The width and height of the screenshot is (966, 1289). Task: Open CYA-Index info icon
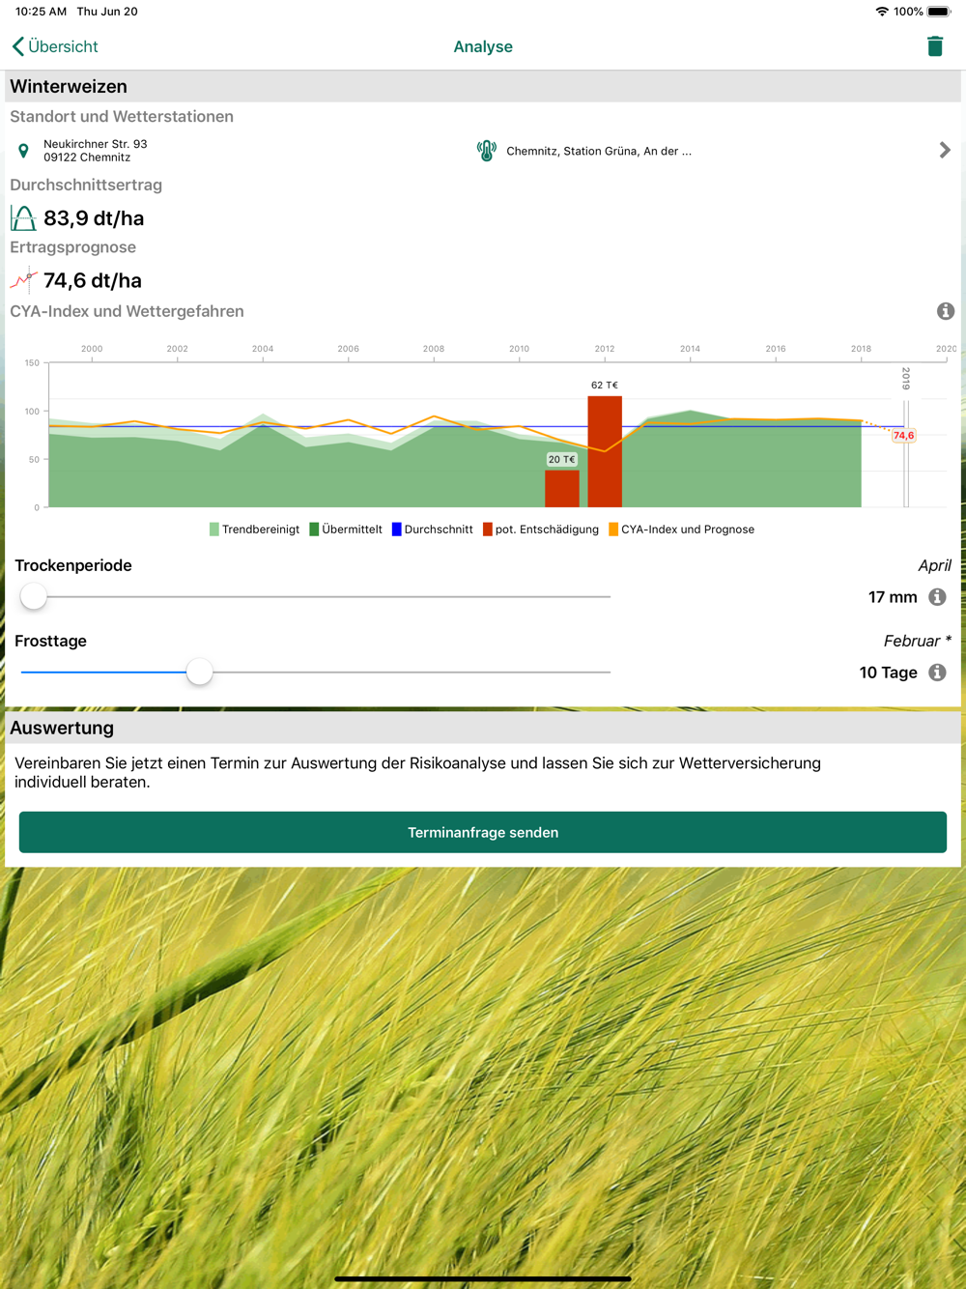[x=945, y=311]
